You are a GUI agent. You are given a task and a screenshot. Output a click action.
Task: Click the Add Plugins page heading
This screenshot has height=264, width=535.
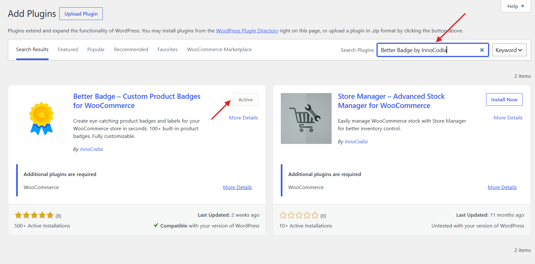pos(32,14)
